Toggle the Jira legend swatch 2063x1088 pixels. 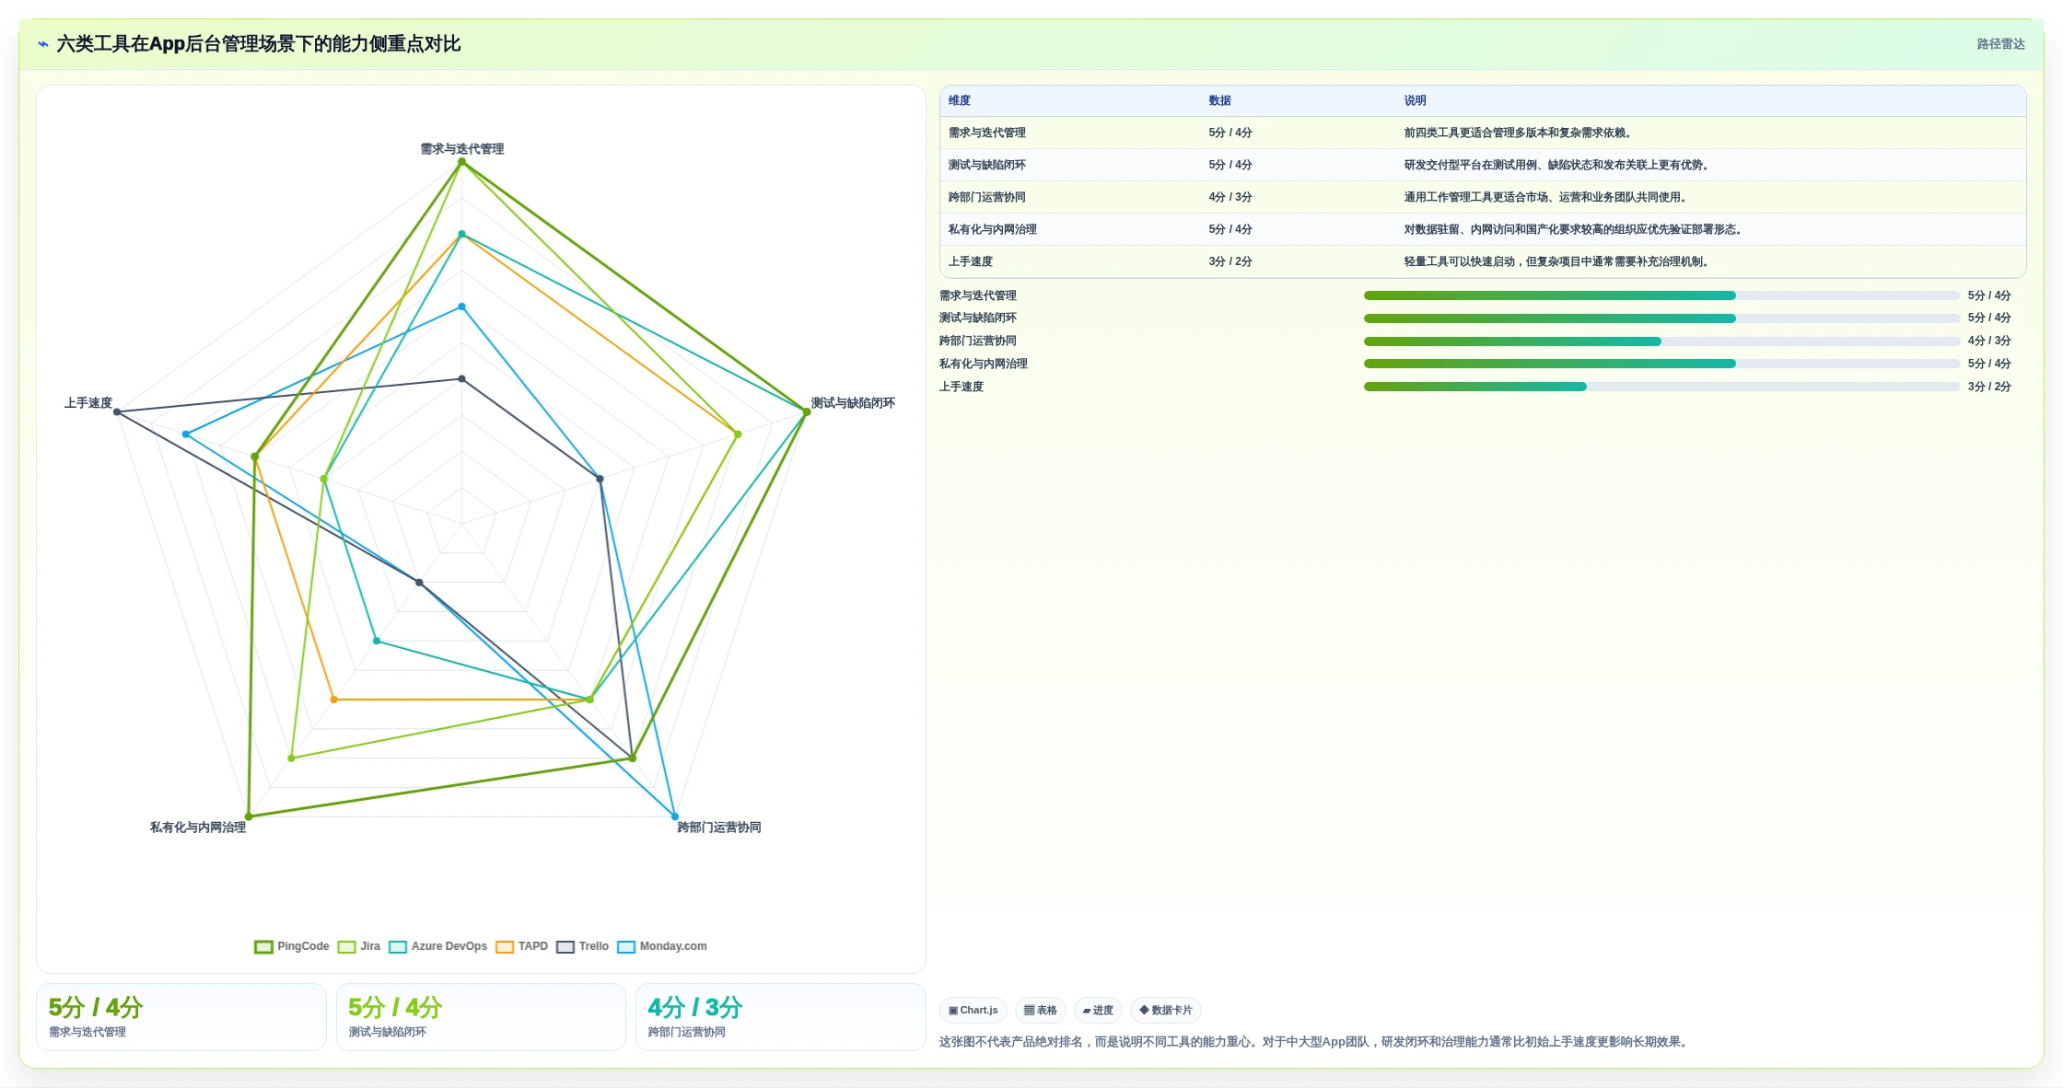coord(346,946)
